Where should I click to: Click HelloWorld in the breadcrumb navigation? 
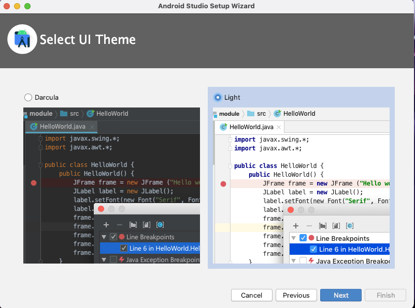(299, 114)
